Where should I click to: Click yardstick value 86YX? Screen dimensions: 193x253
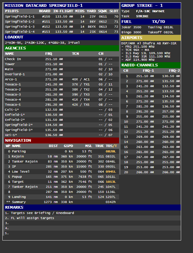coord(91,26)
